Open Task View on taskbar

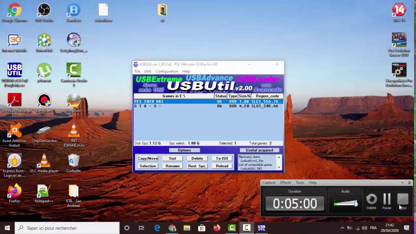click(x=141, y=228)
